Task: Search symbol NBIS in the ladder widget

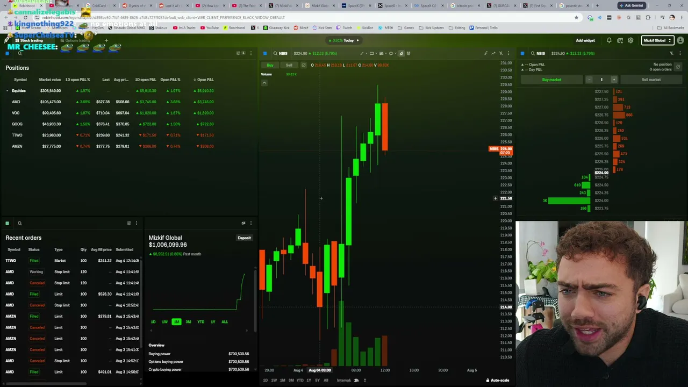Action: [x=537, y=53]
